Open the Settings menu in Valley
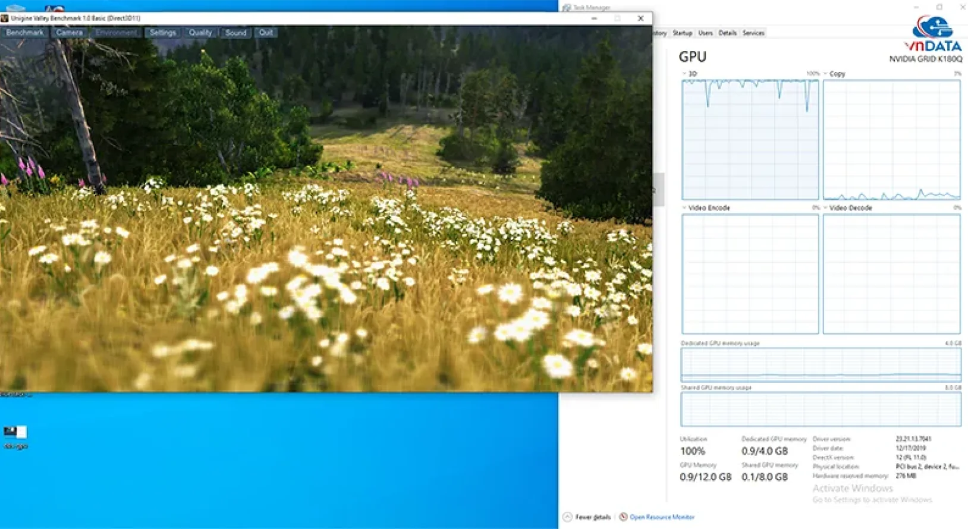The width and height of the screenshot is (968, 529). tap(162, 33)
